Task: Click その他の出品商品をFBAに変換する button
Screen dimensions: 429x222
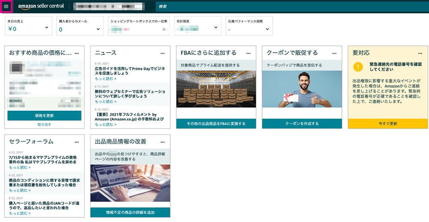Action: point(216,124)
